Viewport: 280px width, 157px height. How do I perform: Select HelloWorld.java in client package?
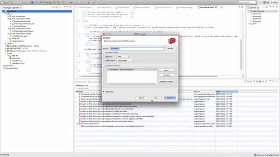point(20,26)
